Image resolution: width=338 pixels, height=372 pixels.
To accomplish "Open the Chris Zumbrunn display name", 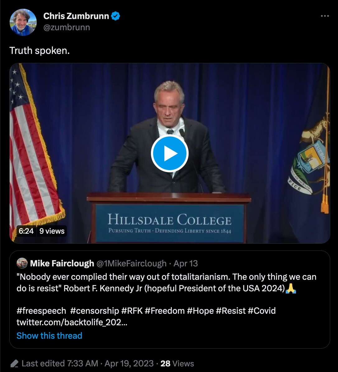I will 76,16.
